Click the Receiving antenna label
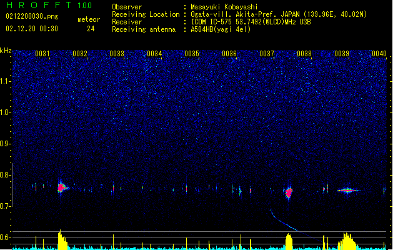Viewport: 393px width, 250px height. (x=144, y=29)
